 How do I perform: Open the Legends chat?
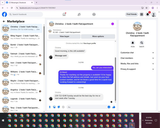coord(21,100)
